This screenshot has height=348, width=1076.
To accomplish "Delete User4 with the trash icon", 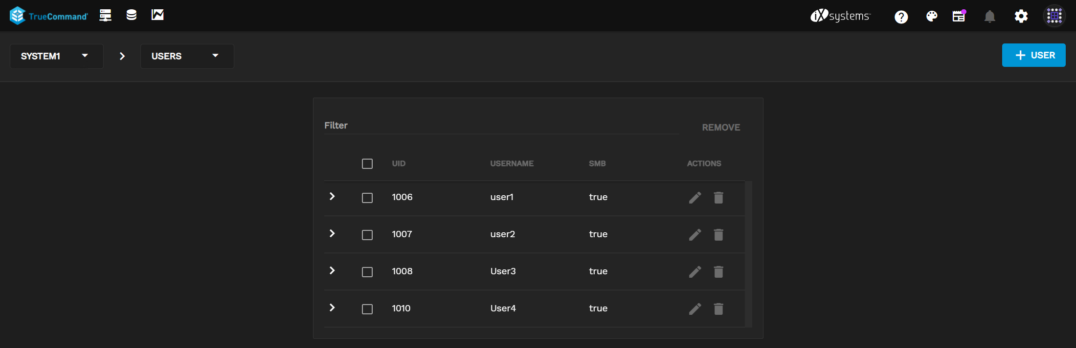I will coord(718,309).
